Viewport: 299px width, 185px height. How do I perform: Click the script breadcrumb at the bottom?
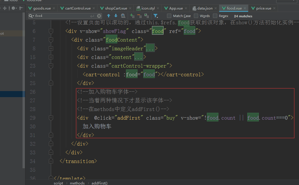click(58, 183)
